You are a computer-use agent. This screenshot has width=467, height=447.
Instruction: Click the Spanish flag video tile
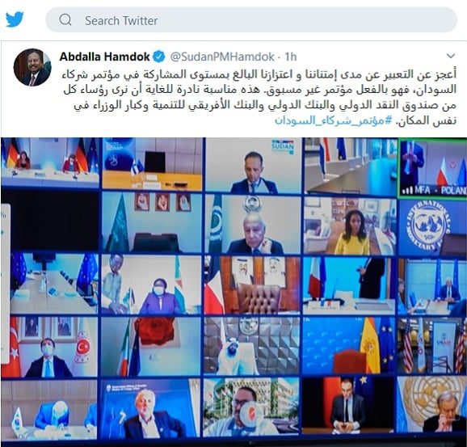[x=349, y=346]
